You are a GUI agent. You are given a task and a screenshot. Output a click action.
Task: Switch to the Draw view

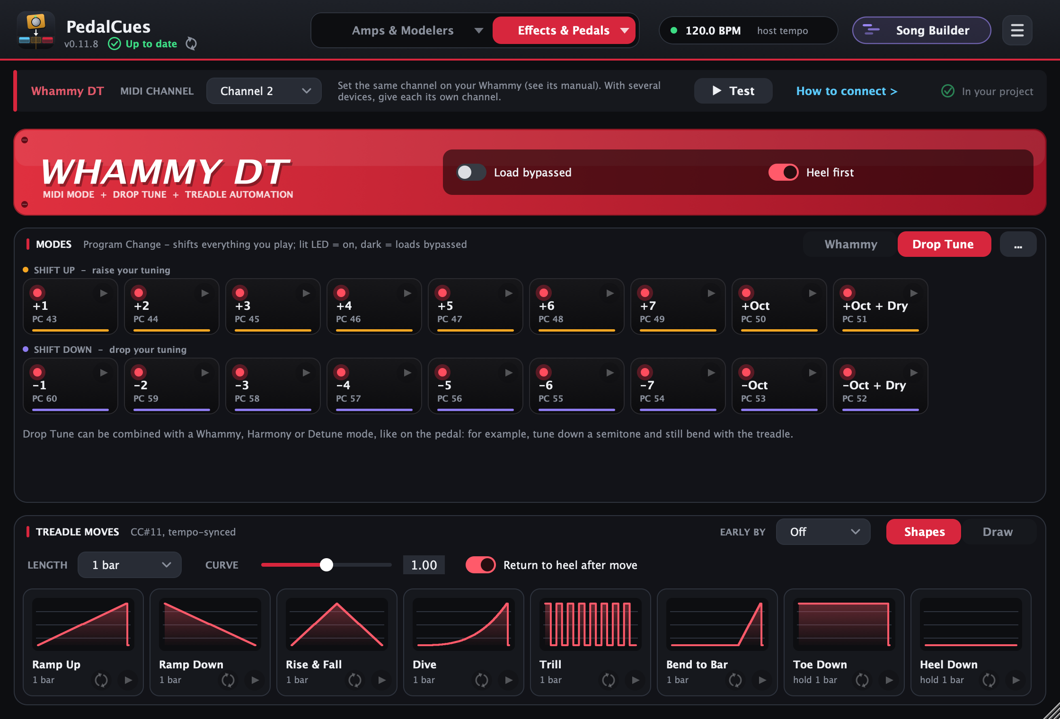[998, 532]
